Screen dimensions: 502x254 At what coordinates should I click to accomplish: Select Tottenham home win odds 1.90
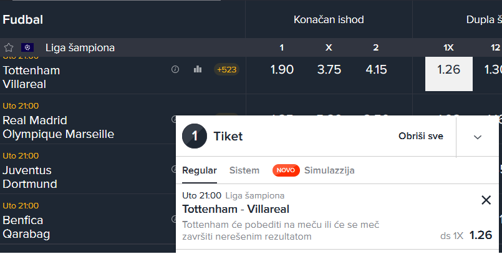point(282,69)
